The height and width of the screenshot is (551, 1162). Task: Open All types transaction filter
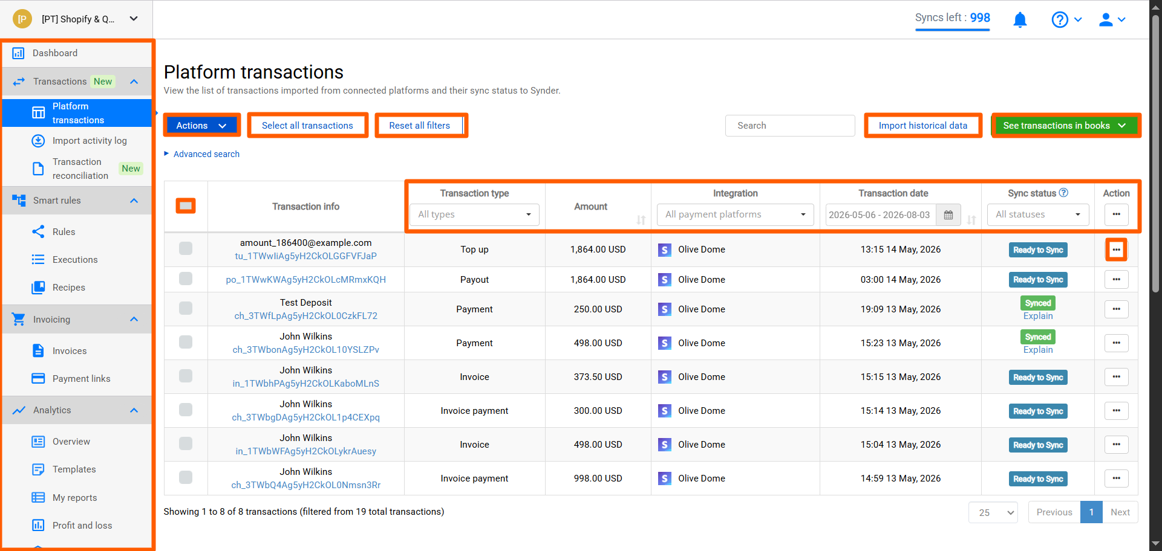click(x=474, y=214)
